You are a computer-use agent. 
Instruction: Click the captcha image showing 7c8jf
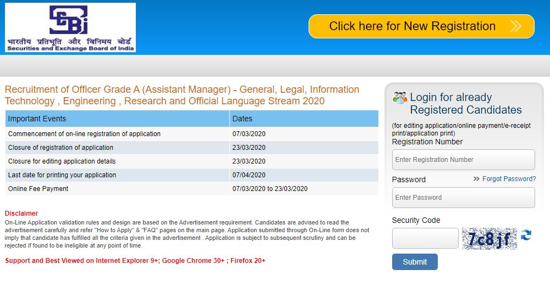pyautogui.click(x=489, y=239)
